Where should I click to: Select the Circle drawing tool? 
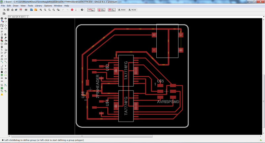click(x=2, y=69)
